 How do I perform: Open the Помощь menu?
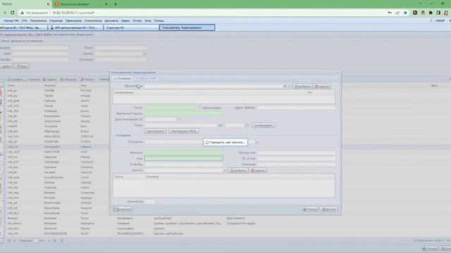[x=159, y=20]
